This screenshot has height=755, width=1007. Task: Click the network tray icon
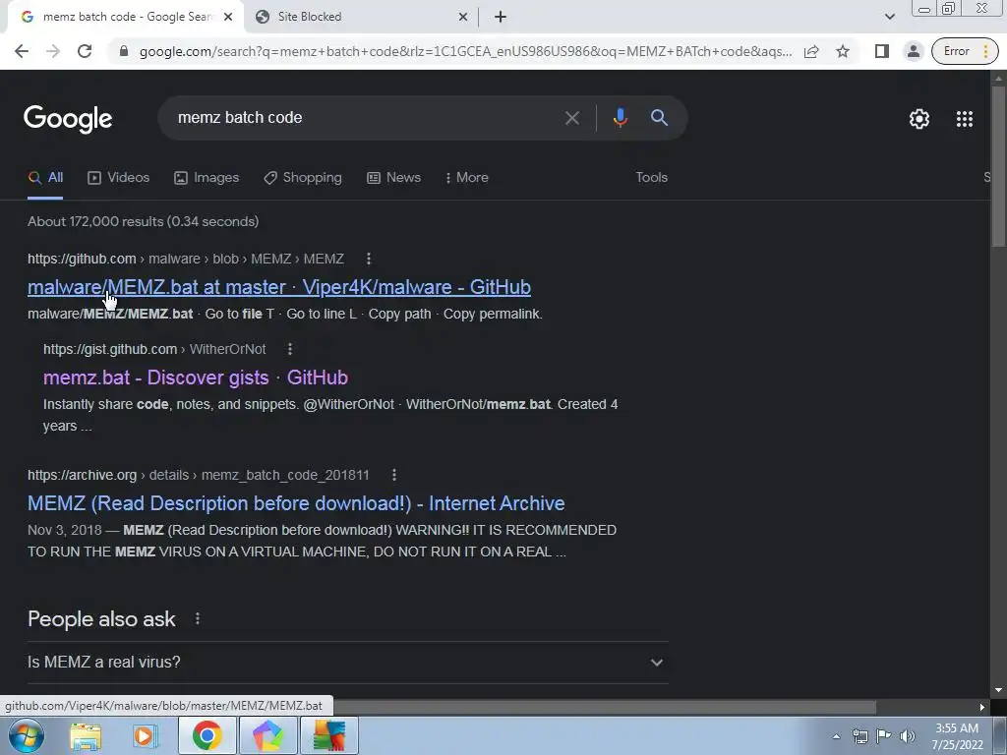click(859, 736)
